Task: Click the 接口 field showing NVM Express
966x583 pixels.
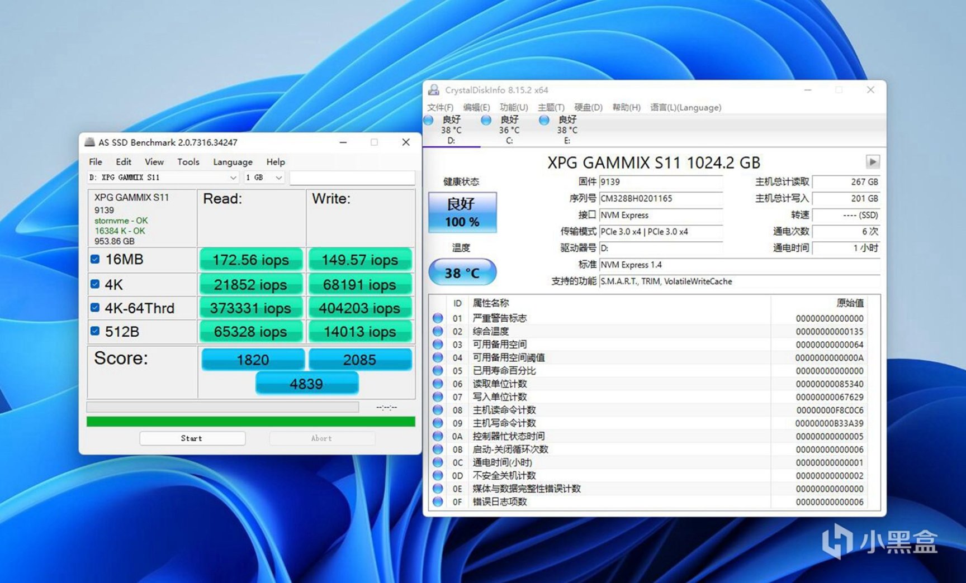Action: click(661, 215)
